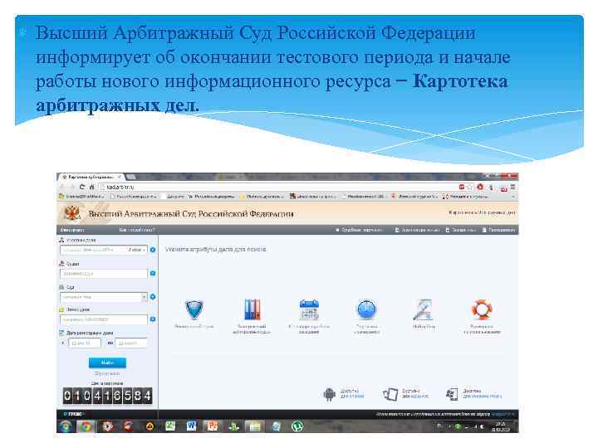The image size is (598, 448).
Task: Reload the page in the browser
Action: [82, 187]
